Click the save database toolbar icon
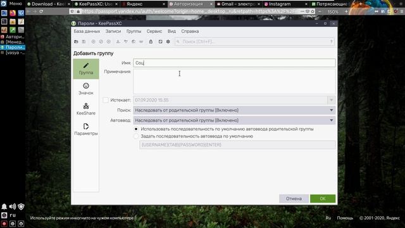 pos(84,42)
